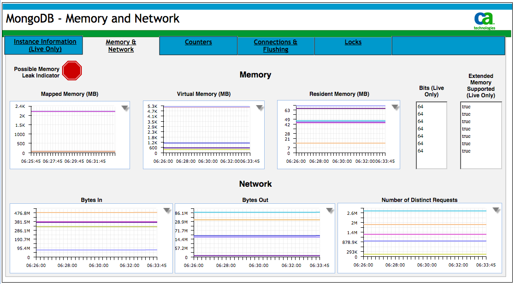
Task: Open the Bytes Out chart dropdown arrow
Action: (x=330, y=210)
